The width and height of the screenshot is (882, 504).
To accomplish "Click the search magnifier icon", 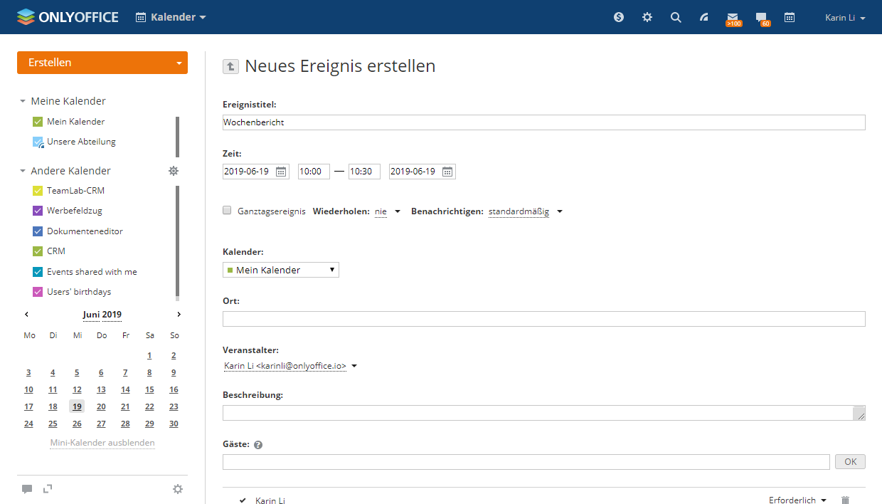I will (x=676, y=17).
